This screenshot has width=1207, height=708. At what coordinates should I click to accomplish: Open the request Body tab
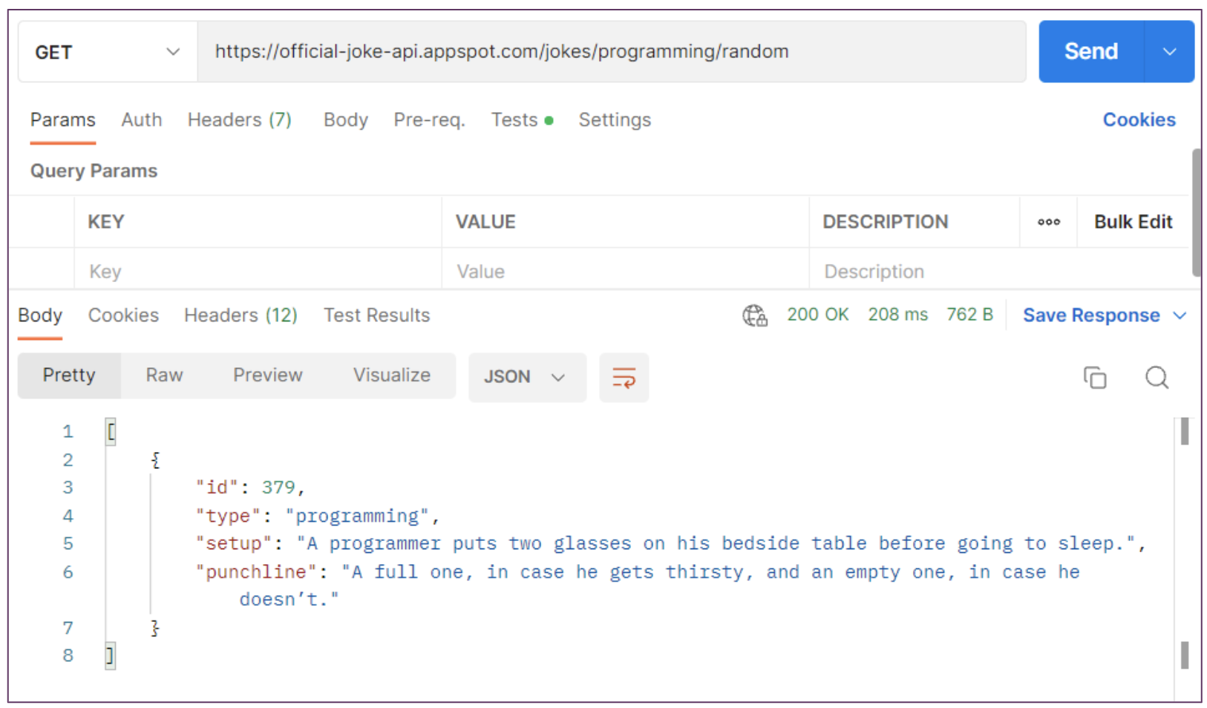click(346, 120)
